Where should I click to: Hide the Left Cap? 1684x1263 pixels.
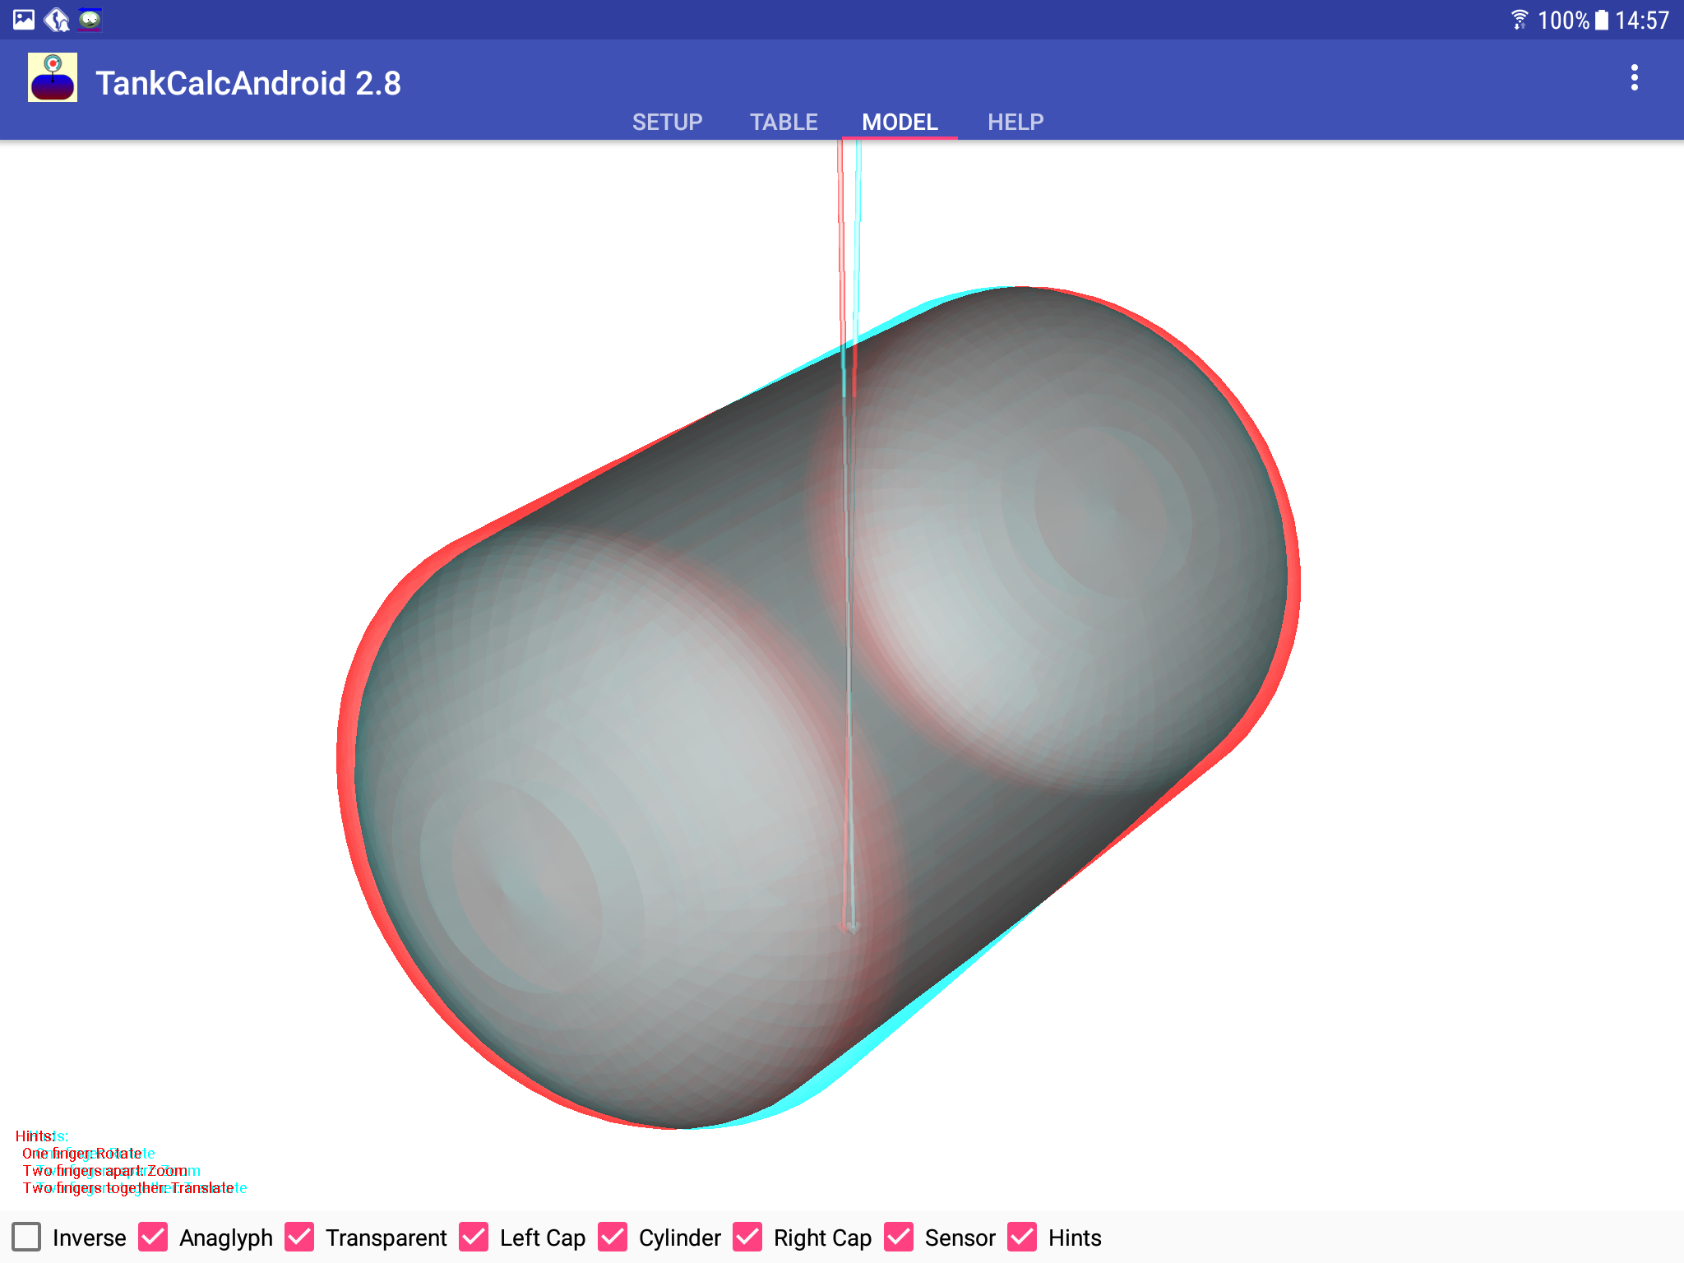point(474,1237)
